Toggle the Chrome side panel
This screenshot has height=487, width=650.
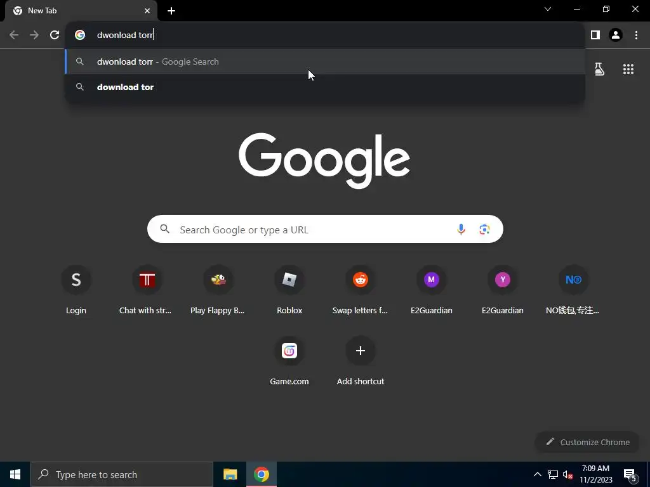click(595, 35)
